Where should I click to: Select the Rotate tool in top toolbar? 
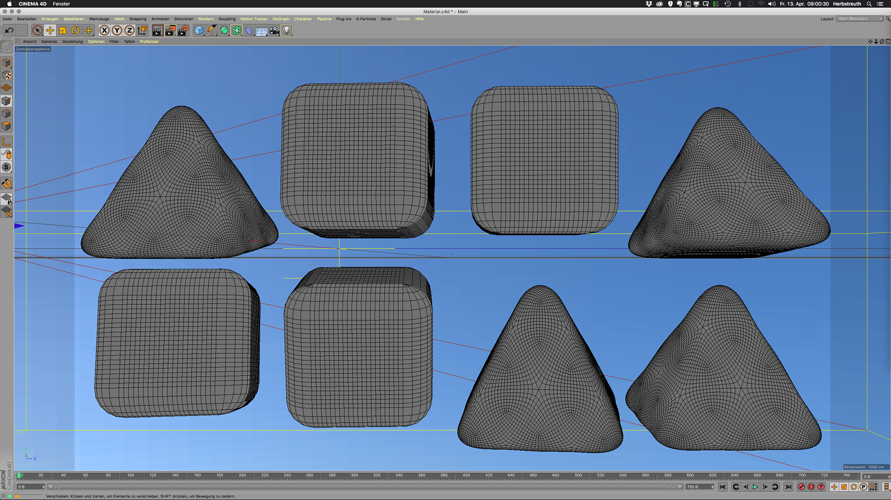coord(75,31)
